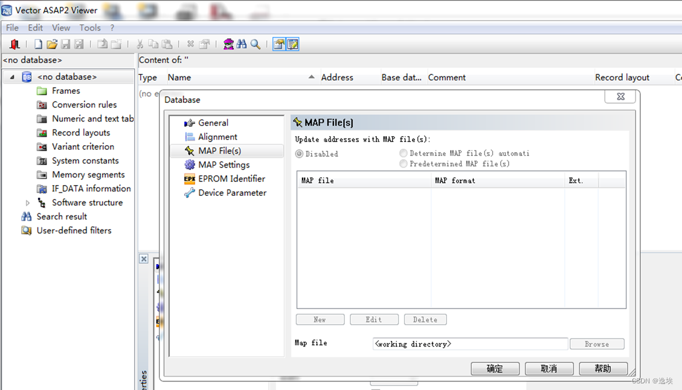Select System constants in the tree
Viewport: 682px width, 390px height.
point(85,161)
